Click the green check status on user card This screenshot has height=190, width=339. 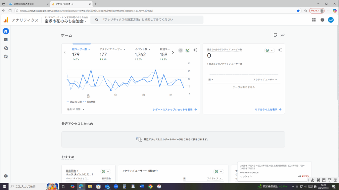point(188,50)
